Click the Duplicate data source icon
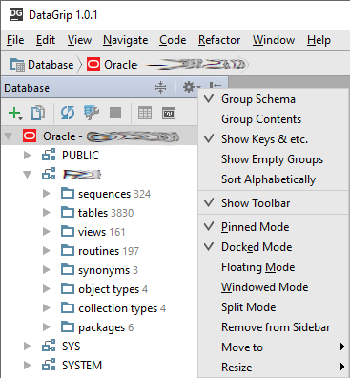Screen dimensions: 350x378 [x=38, y=113]
